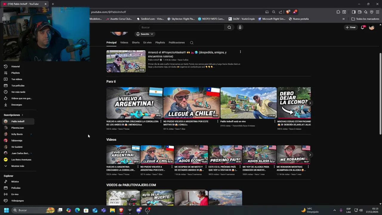382x215 pixels.
Task: Switch to the En vivo channel tab
Action: tap(147, 43)
